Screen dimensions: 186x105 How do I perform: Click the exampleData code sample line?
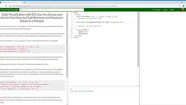(x=19, y=47)
